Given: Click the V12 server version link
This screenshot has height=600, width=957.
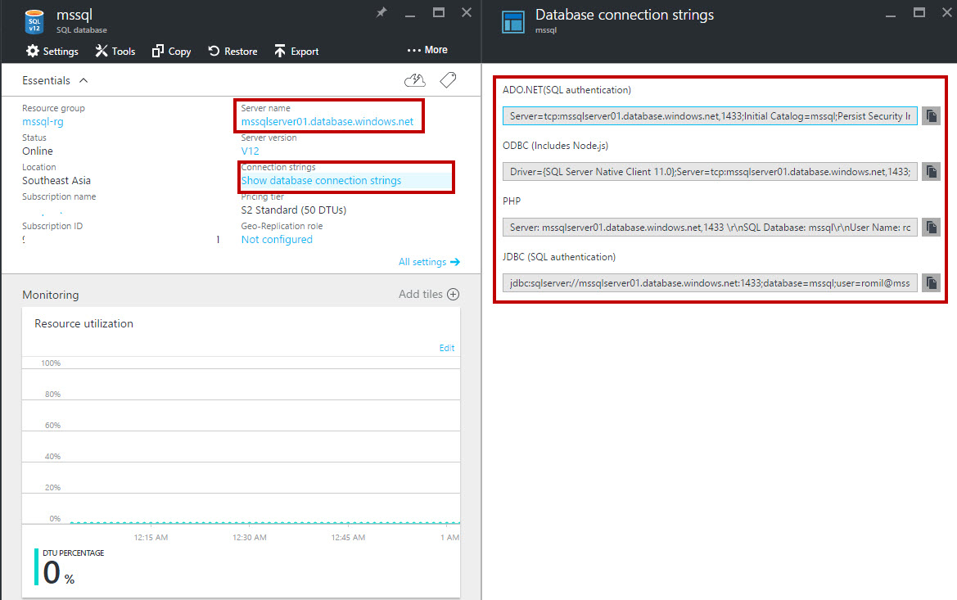Looking at the screenshot, I should pos(251,151).
